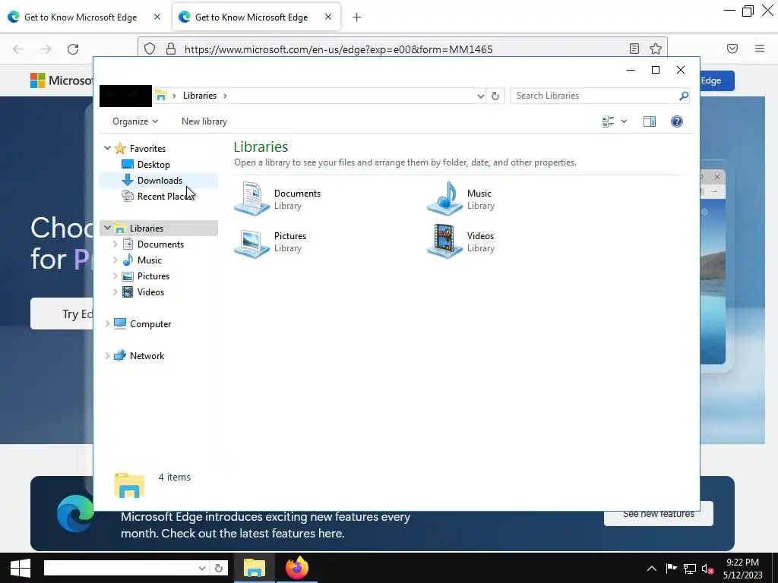The width and height of the screenshot is (778, 583).
Task: Switch to first Get to Know Microsoft Edge tab
Action: coord(81,17)
